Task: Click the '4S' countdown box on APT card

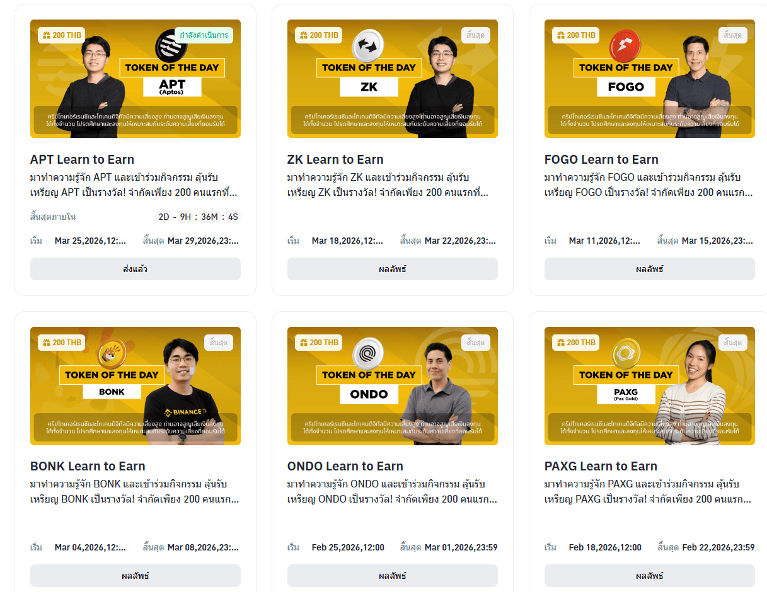Action: point(233,217)
